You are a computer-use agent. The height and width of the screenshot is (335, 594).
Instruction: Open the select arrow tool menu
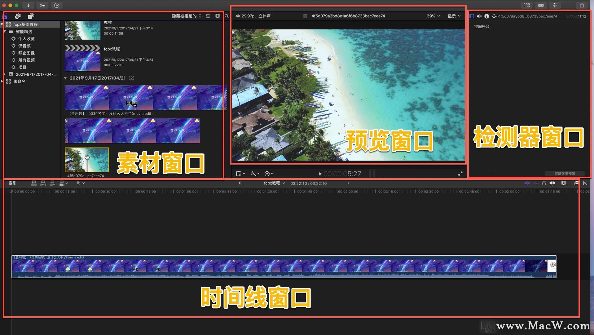point(81,183)
